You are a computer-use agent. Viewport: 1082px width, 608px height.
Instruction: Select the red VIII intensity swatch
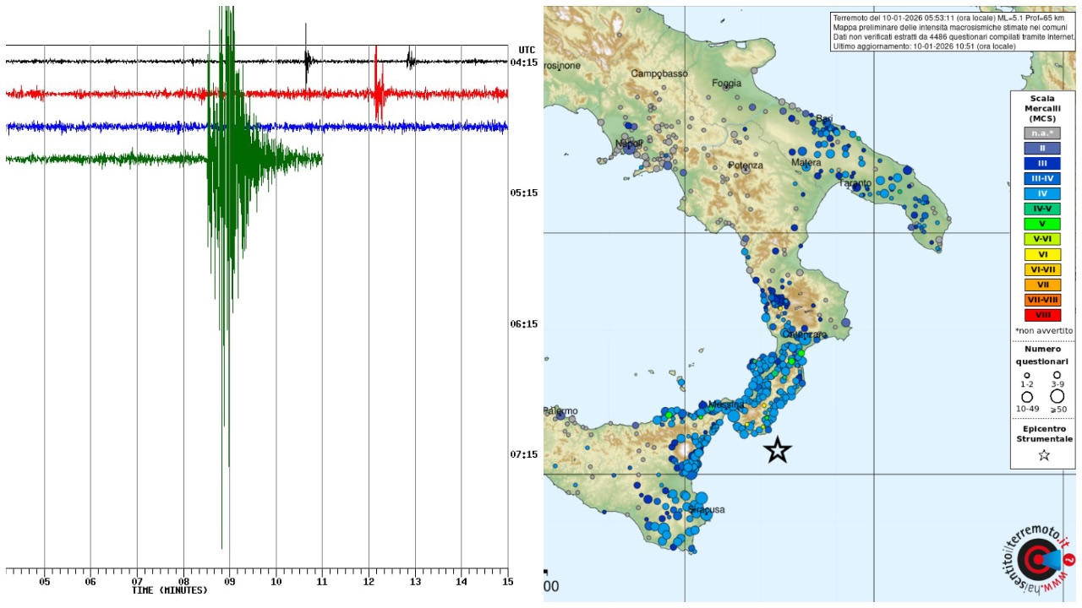tap(1042, 315)
